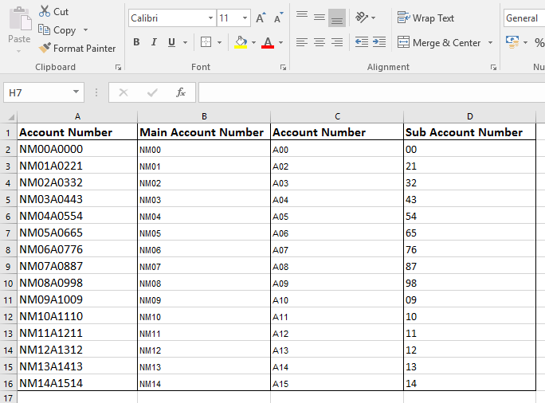Select Middle Align icon

point(319,18)
